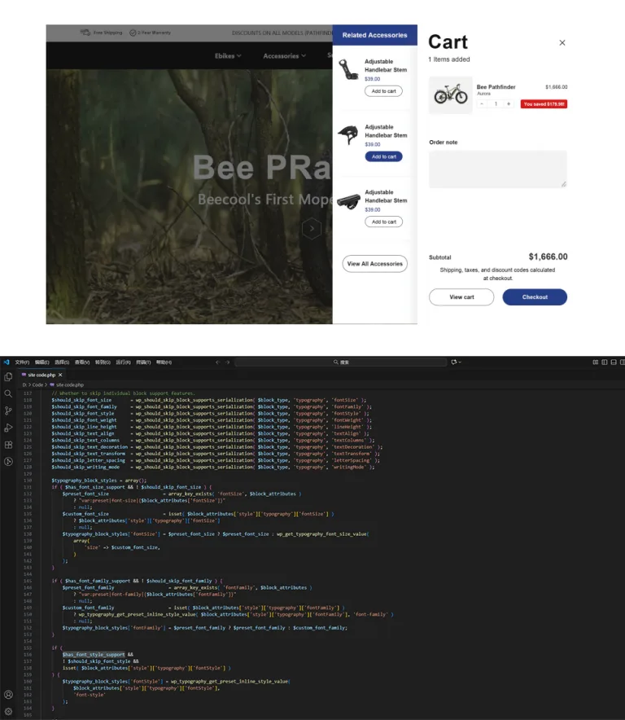
Task: Decrease Bee Pathfinder quantity with minus
Action: 482,103
